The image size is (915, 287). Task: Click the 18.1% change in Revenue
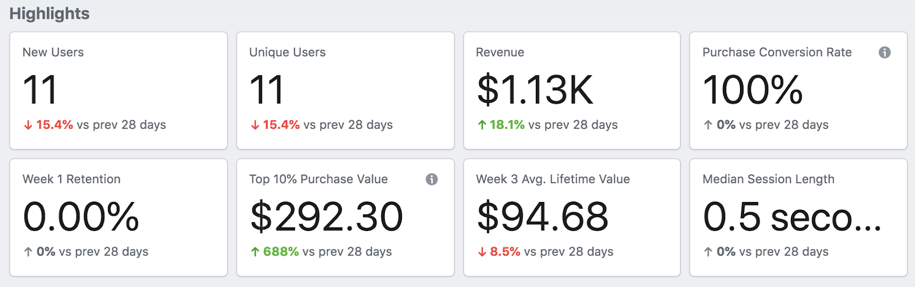tap(507, 125)
